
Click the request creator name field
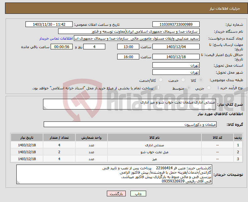(137, 38)
